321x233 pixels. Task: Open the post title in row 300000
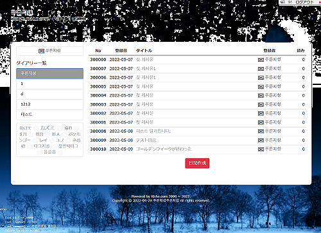(144, 60)
